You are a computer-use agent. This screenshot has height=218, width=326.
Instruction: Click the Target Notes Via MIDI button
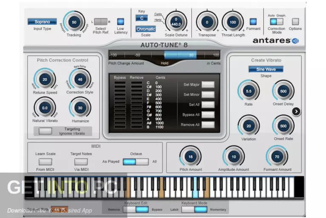point(81,162)
